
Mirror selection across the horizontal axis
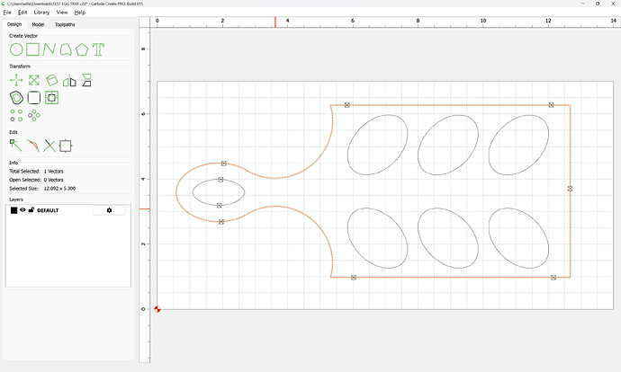pyautogui.click(x=86, y=80)
